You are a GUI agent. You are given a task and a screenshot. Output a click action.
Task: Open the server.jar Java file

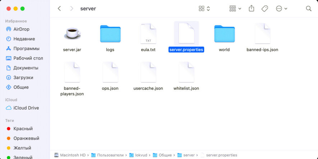click(72, 34)
